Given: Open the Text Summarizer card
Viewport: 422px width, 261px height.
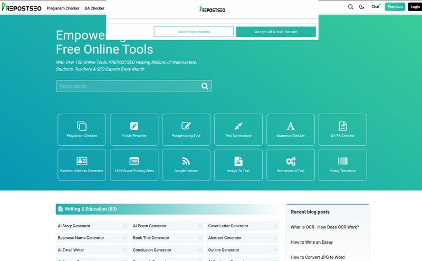Looking at the screenshot, I should pos(238,129).
